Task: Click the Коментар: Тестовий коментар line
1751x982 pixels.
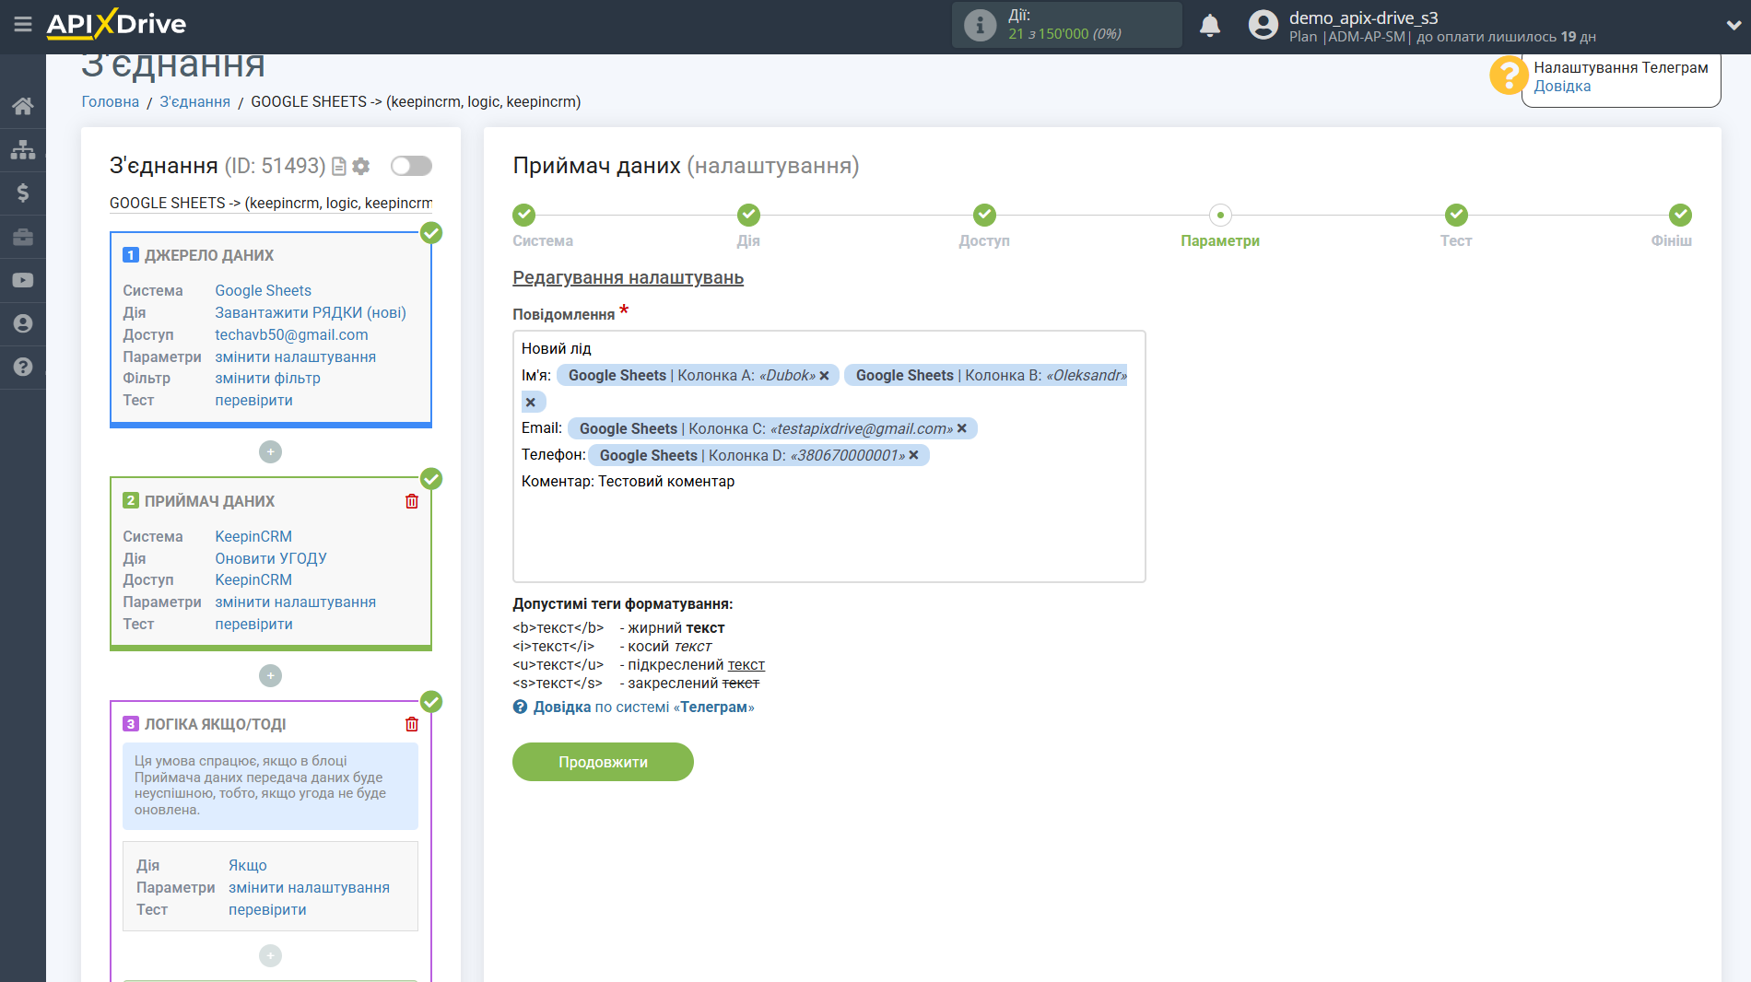Action: pyautogui.click(x=628, y=482)
